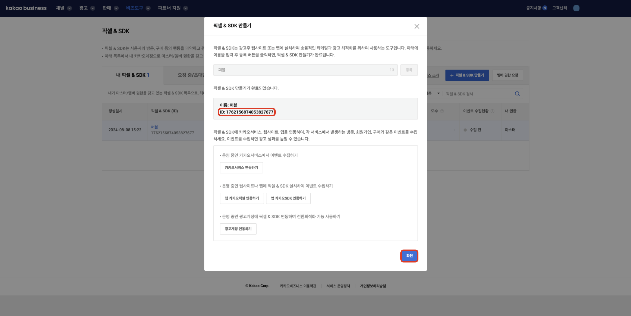Viewport: 631px width, 316px height.
Task: Open the 개인정보처리방침 footer link
Action: coord(373,286)
